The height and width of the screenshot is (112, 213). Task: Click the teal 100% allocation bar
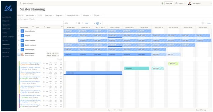tap(137, 68)
